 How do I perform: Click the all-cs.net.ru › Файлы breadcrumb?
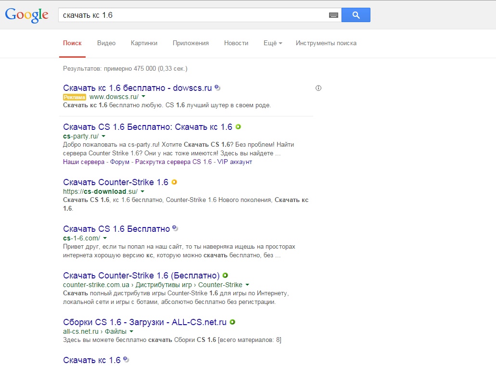tap(95, 331)
